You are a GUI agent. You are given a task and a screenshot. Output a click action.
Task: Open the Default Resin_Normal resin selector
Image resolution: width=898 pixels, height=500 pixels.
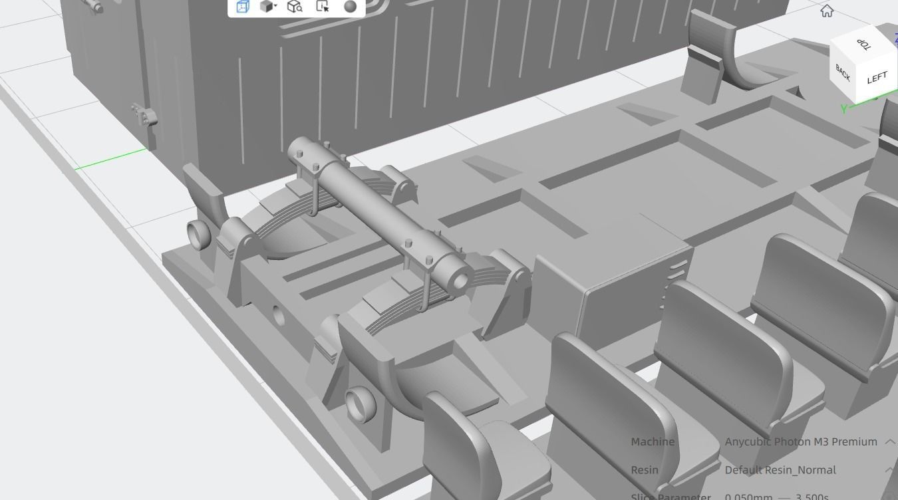(x=780, y=470)
